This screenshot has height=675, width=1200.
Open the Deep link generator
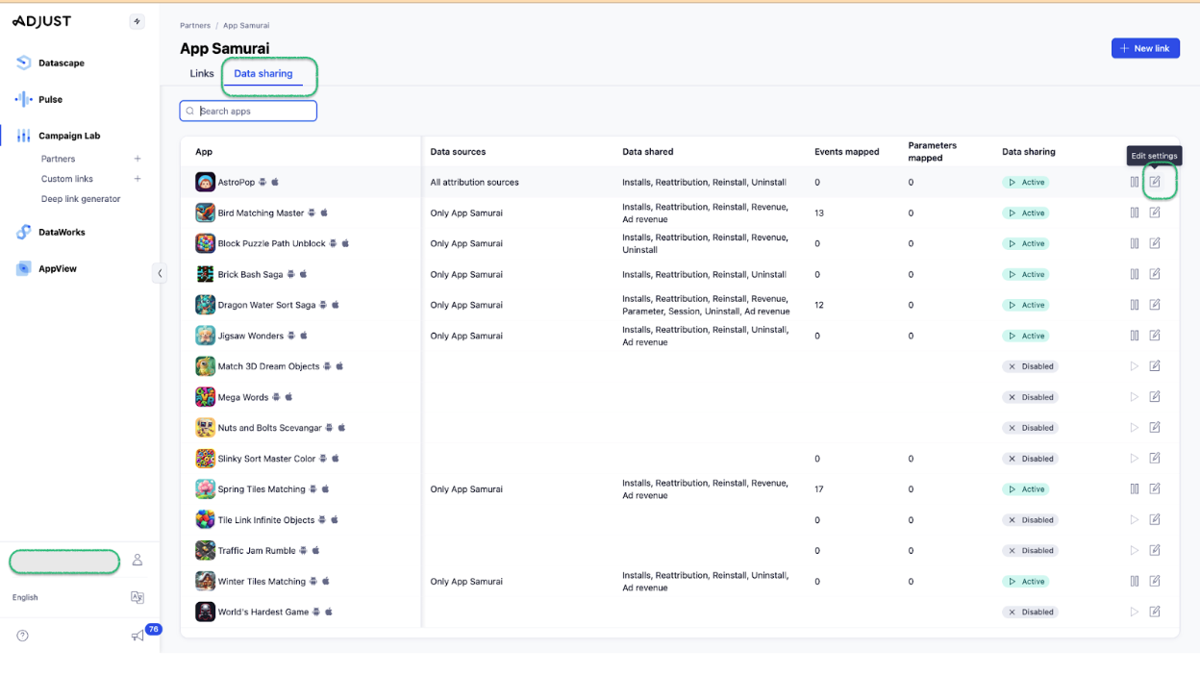click(81, 199)
